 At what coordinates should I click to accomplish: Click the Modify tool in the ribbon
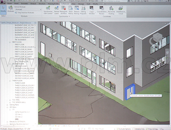pos(3,10)
